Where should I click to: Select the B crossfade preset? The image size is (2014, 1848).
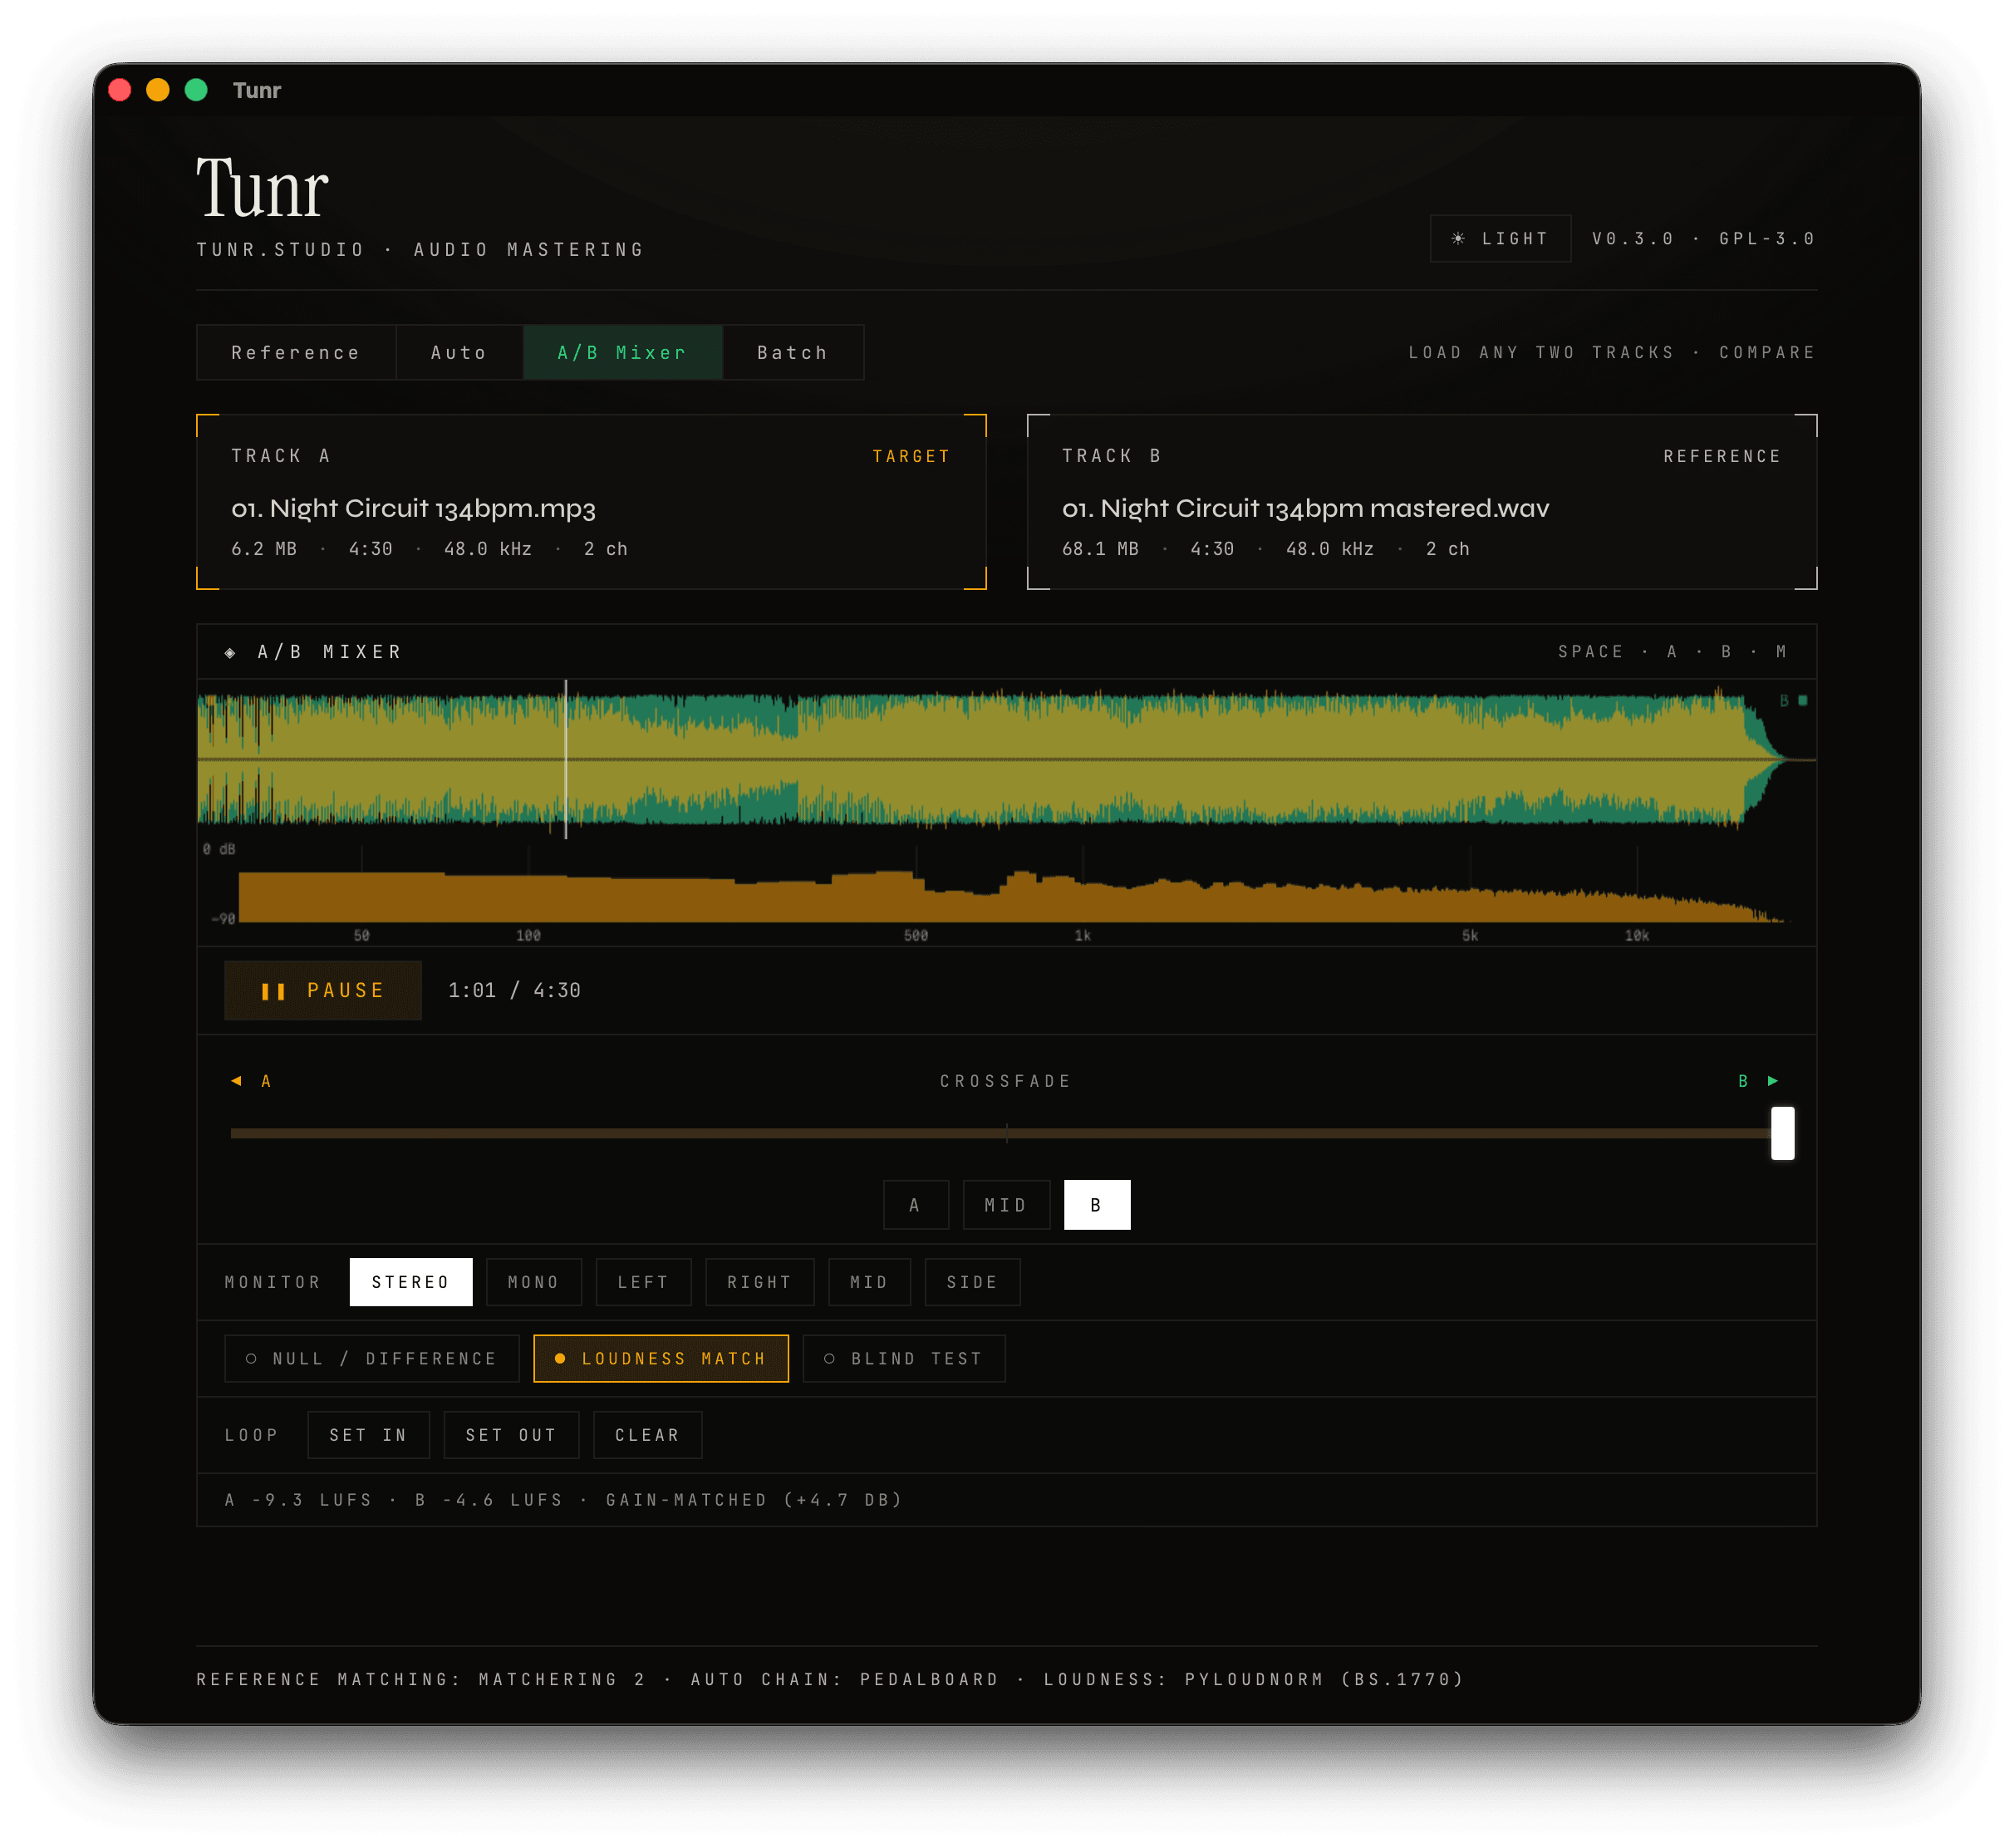[1097, 1205]
